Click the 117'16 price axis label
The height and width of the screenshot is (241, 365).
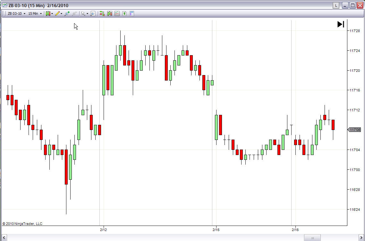click(355, 90)
